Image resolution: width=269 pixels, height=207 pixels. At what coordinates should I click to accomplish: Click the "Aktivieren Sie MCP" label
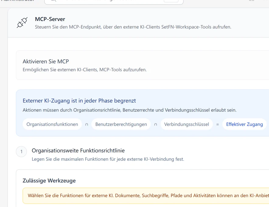[46, 61]
